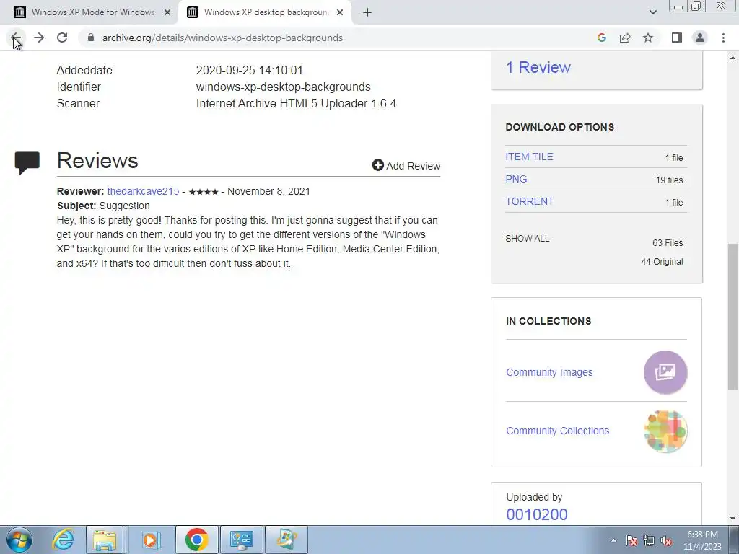Click the scrollbar up arrow

[733, 58]
